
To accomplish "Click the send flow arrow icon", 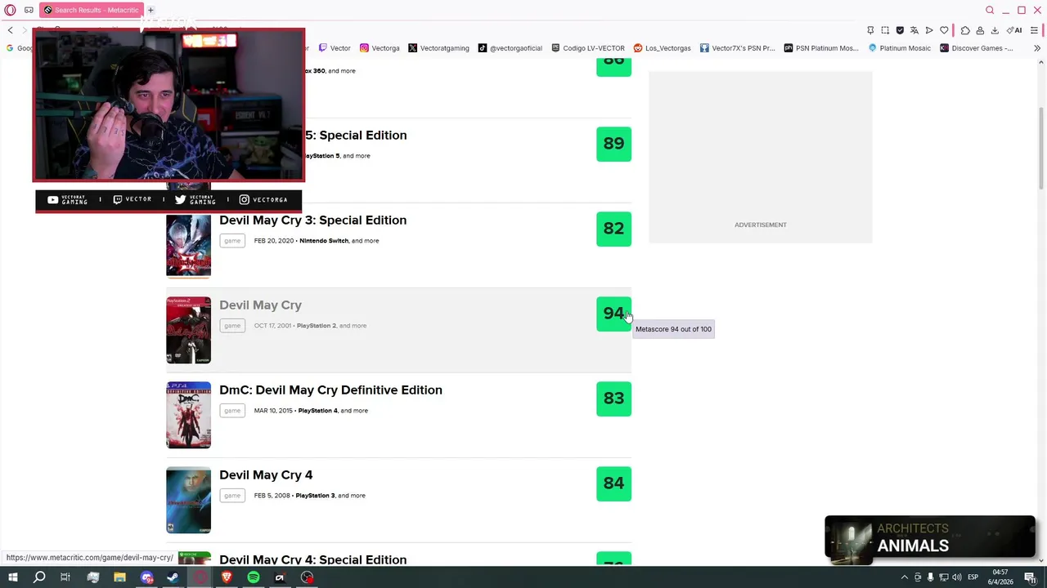I will (929, 30).
